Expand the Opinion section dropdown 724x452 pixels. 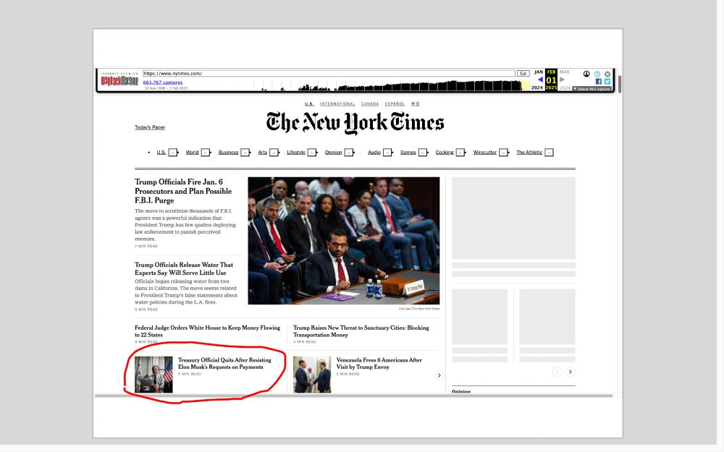[x=350, y=153]
